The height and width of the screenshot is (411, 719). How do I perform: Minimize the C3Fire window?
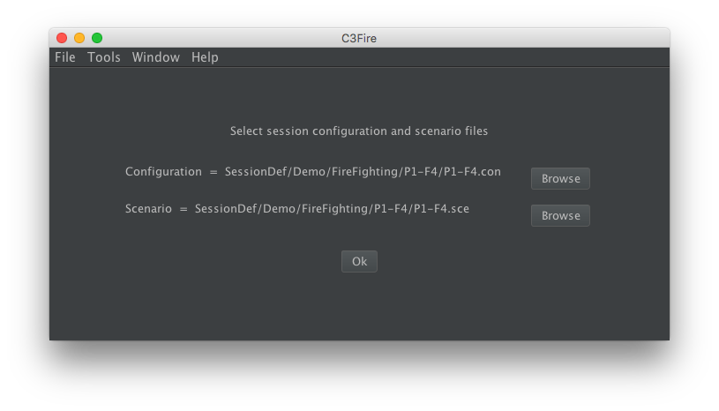pos(79,38)
